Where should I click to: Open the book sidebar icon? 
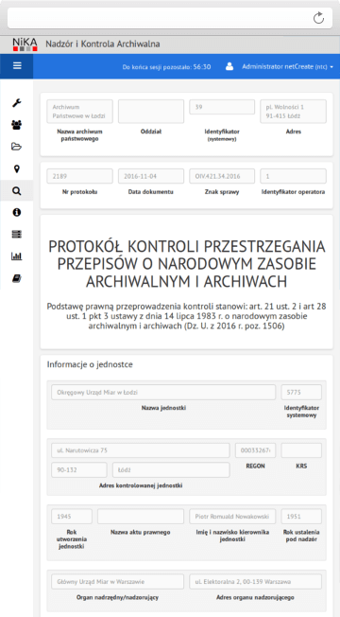pyautogui.click(x=16, y=278)
